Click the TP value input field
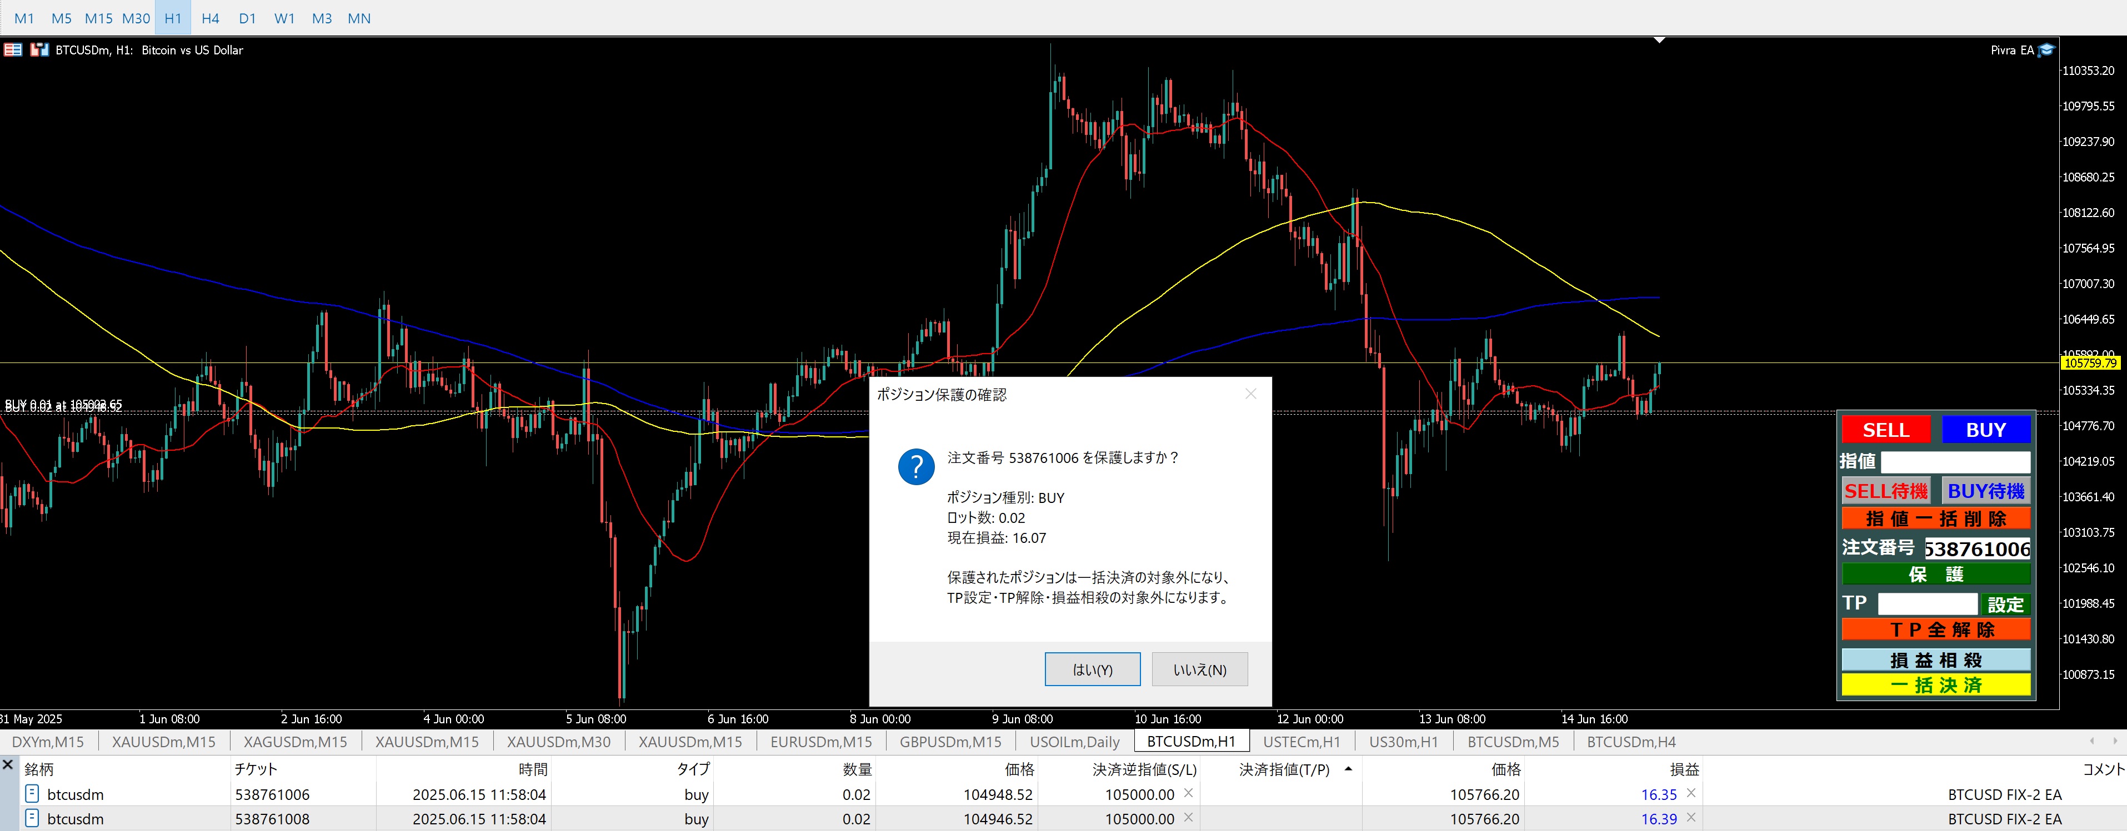The height and width of the screenshot is (831, 2127). (1927, 603)
